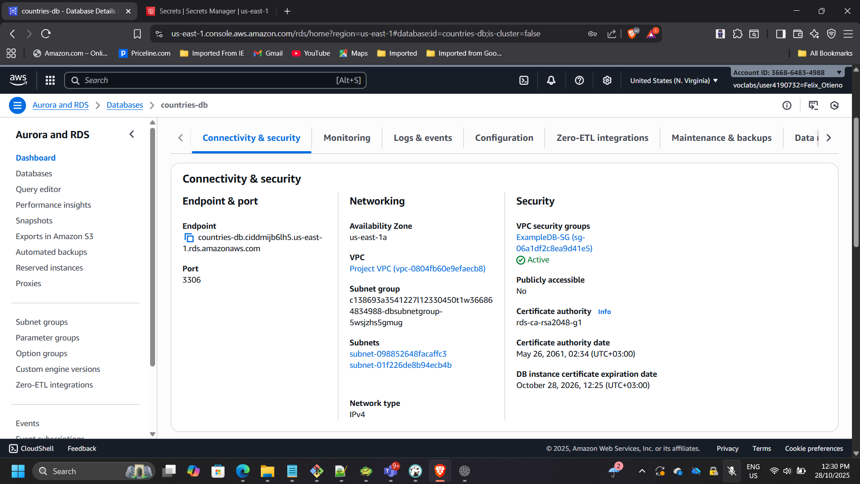Copy the database endpoint with copy icon

189,238
